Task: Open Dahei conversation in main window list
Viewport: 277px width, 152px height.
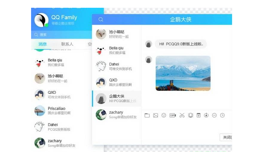Action: [62, 127]
